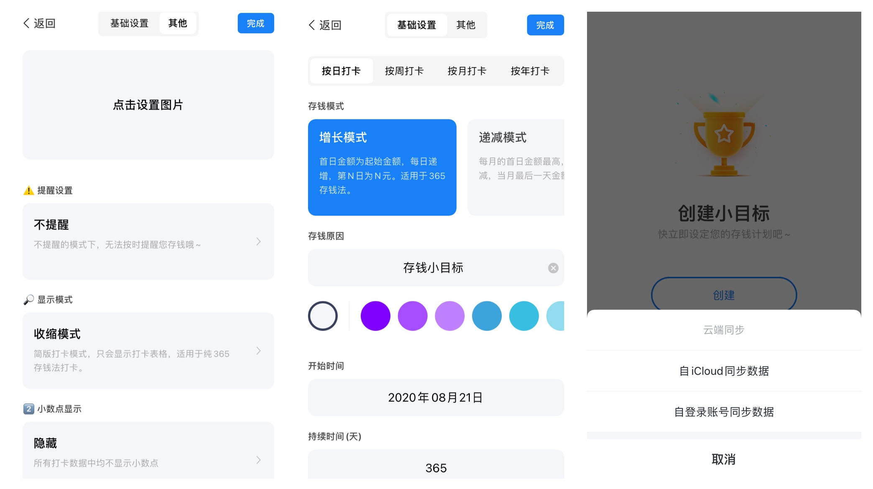Viewport: 873px width, 489px height.
Task: Clear the 存钱小目标 input using the X icon
Action: pyautogui.click(x=553, y=268)
